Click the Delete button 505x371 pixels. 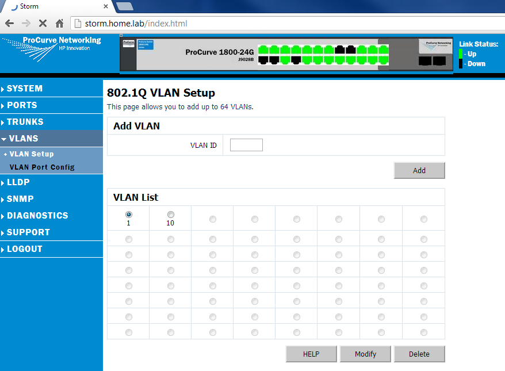pyautogui.click(x=419, y=354)
